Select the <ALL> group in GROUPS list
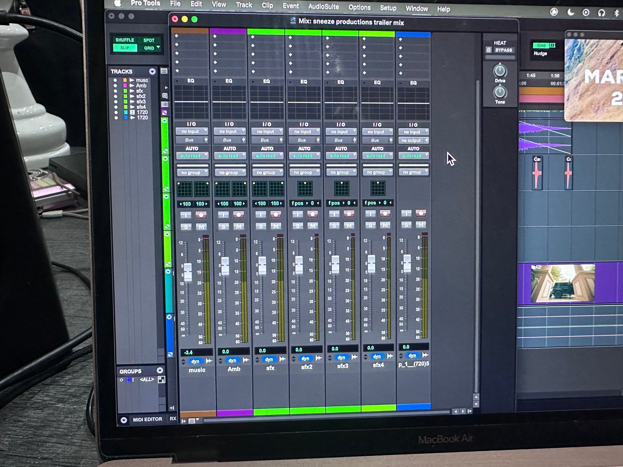The image size is (623, 467). [147, 379]
